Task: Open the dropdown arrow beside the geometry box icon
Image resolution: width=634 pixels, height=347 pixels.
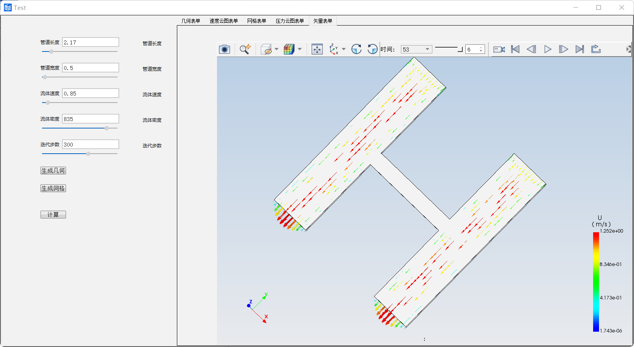Action: pyautogui.click(x=277, y=49)
